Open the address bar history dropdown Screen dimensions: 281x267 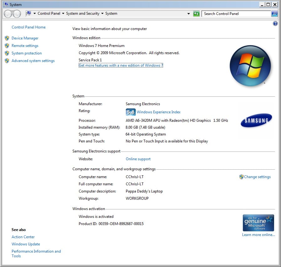point(188,13)
